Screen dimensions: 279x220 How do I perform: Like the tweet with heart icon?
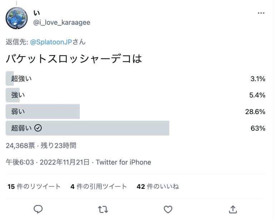(168, 209)
